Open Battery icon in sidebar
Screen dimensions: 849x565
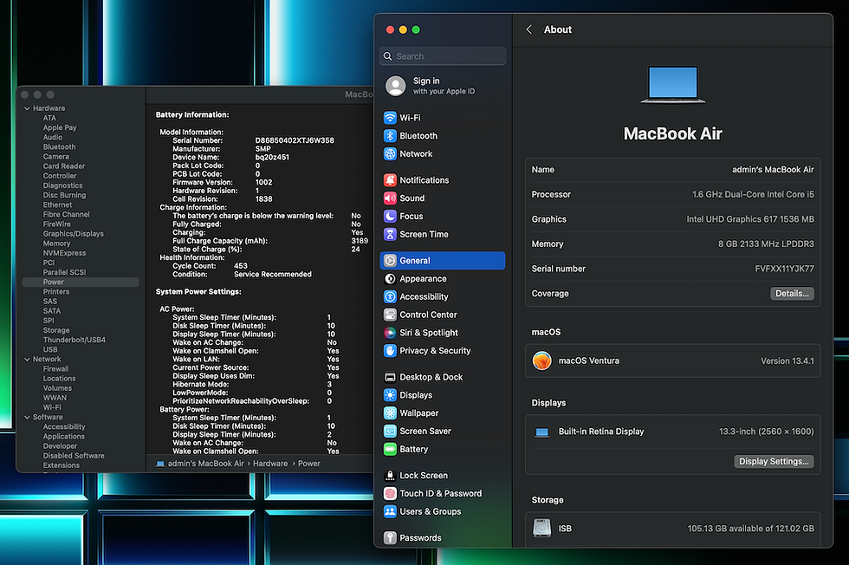pyautogui.click(x=390, y=449)
